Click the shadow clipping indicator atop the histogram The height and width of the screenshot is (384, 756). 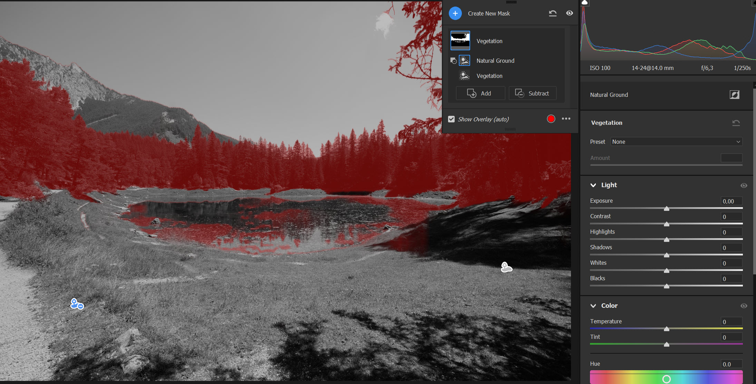[x=584, y=2]
